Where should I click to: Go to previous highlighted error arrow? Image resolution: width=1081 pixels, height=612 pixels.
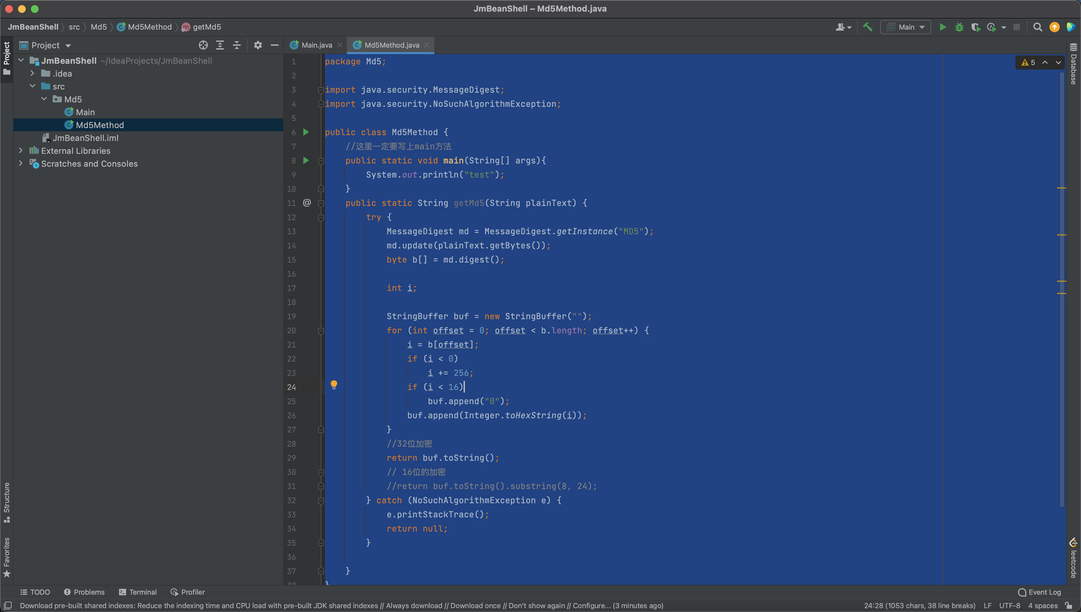click(1045, 62)
